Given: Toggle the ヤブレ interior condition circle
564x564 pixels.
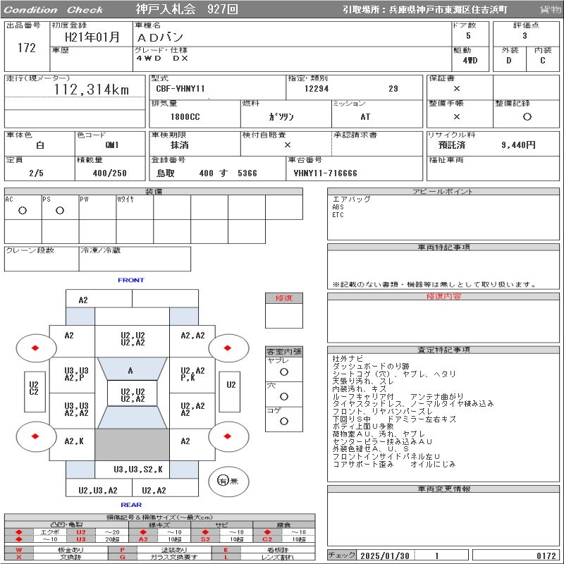Looking at the screenshot, I should [x=283, y=372].
